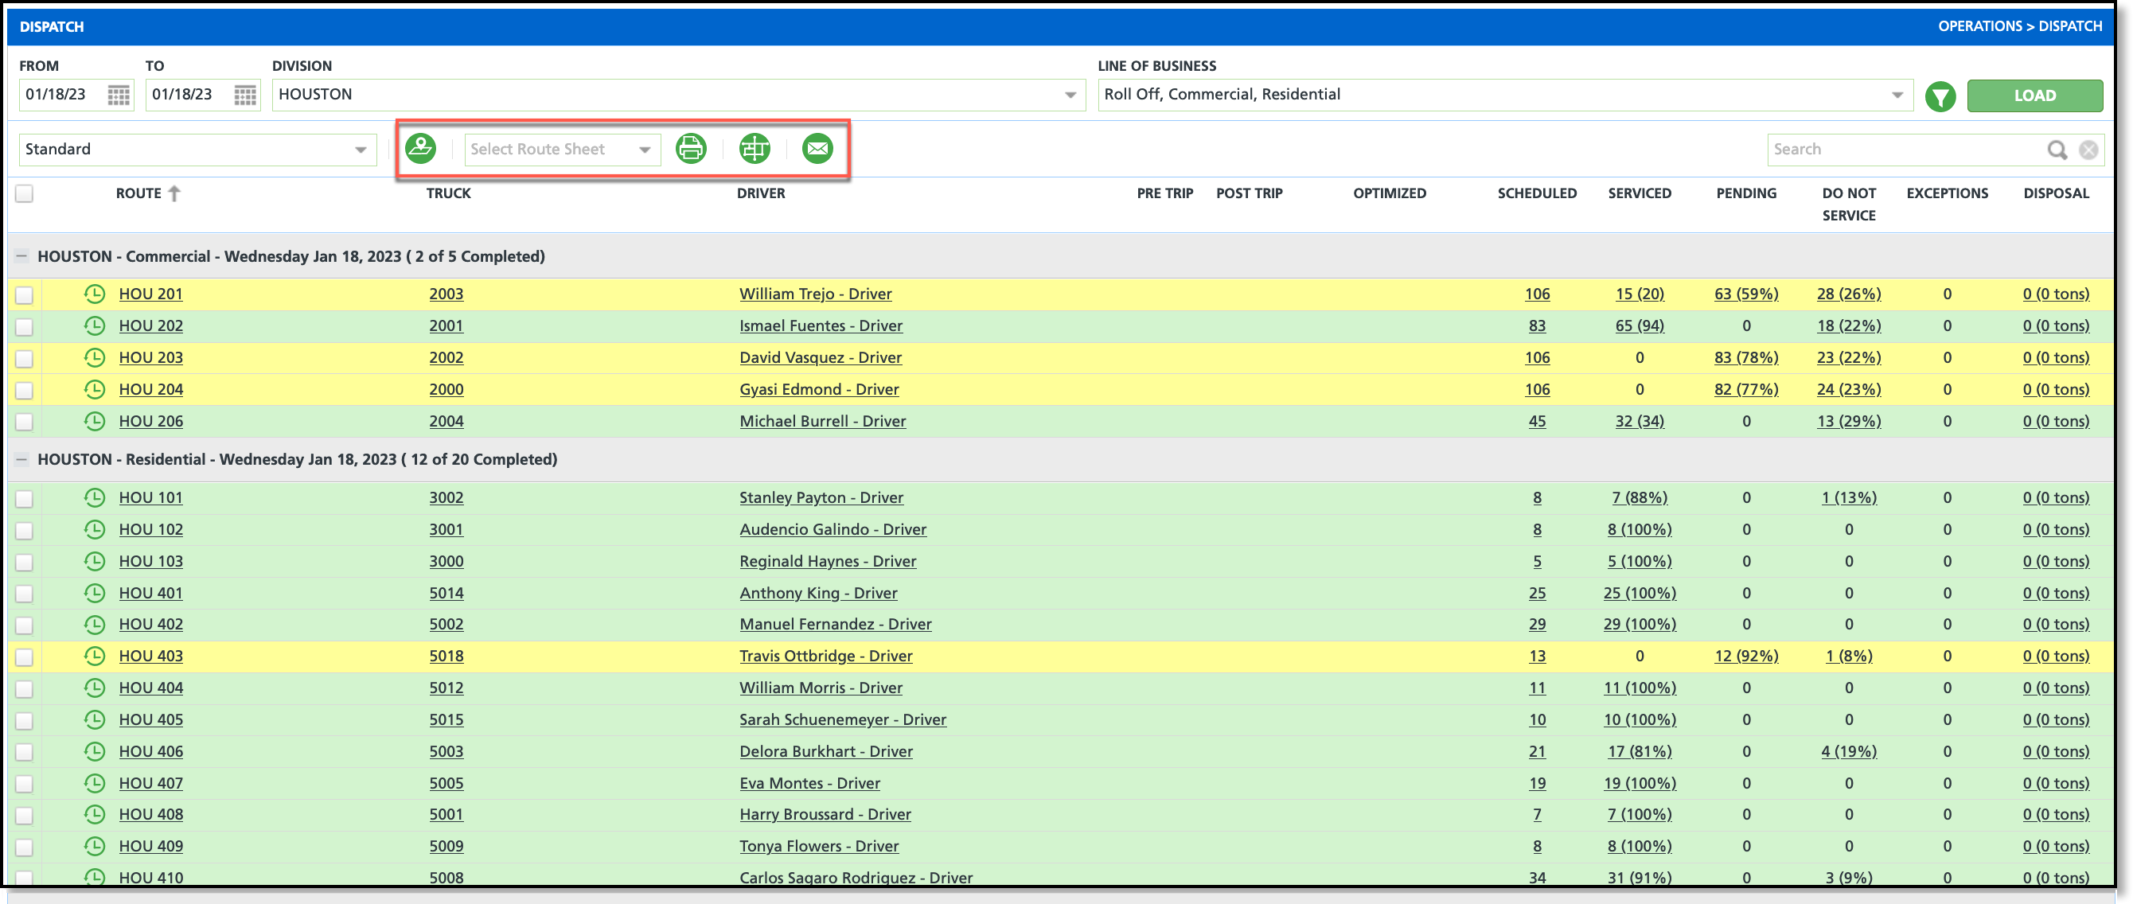This screenshot has width=2133, height=904.
Task: Open the Select Route Sheet dropdown
Action: (561, 150)
